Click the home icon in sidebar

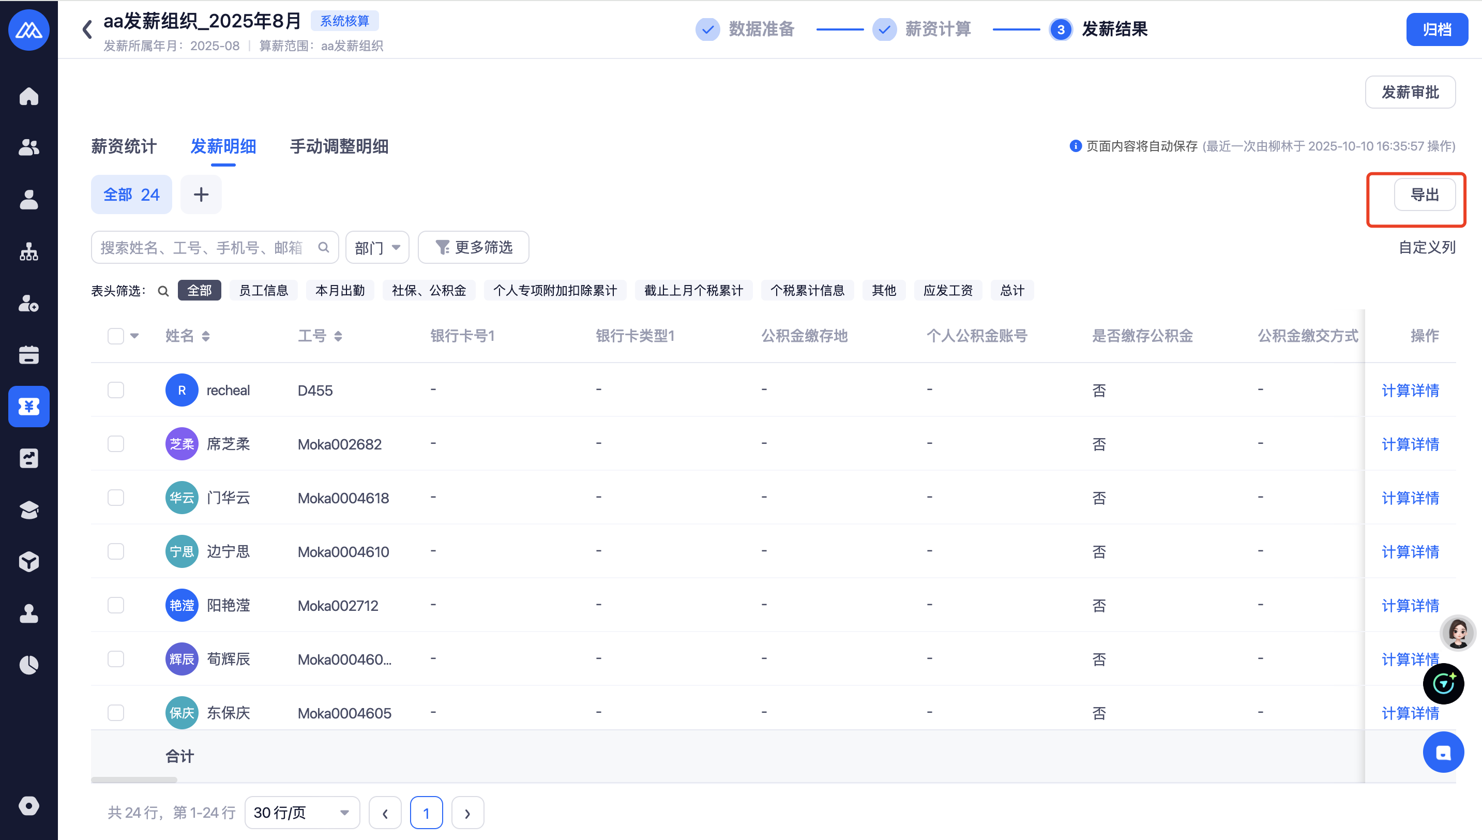[29, 96]
